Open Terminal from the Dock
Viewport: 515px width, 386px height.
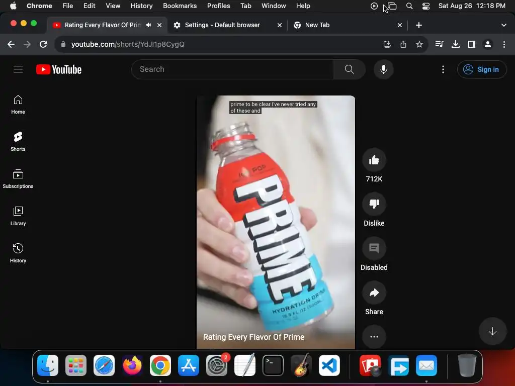click(x=273, y=365)
